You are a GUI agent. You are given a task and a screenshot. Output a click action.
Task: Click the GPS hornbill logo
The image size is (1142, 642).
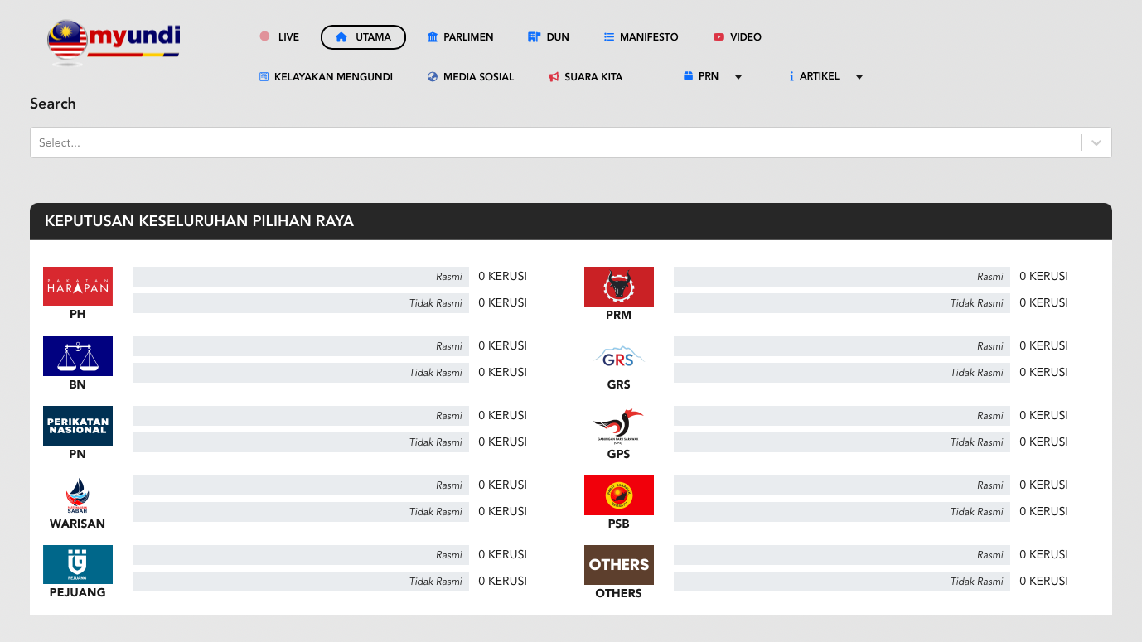click(618, 425)
